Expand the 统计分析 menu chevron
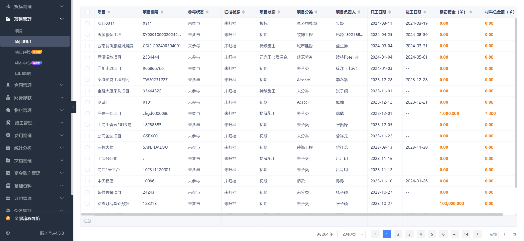Image resolution: width=524 pixels, height=241 pixels. click(x=62, y=148)
